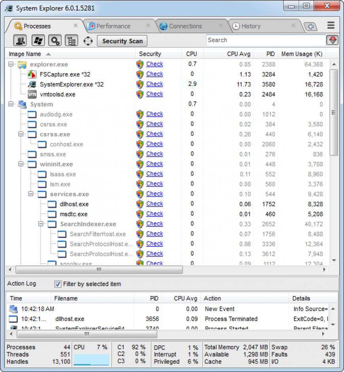The width and height of the screenshot is (344, 372).
Task: Sort by Mem Usage (K) column
Action: pyautogui.click(x=302, y=54)
